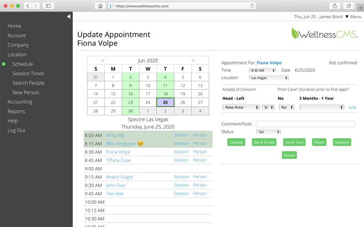The width and height of the screenshot is (364, 227).
Task: Click Person link in Tiffany Case row
Action: [x=200, y=160]
